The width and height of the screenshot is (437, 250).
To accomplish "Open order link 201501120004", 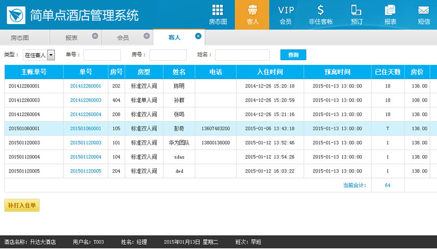I will tap(86, 157).
